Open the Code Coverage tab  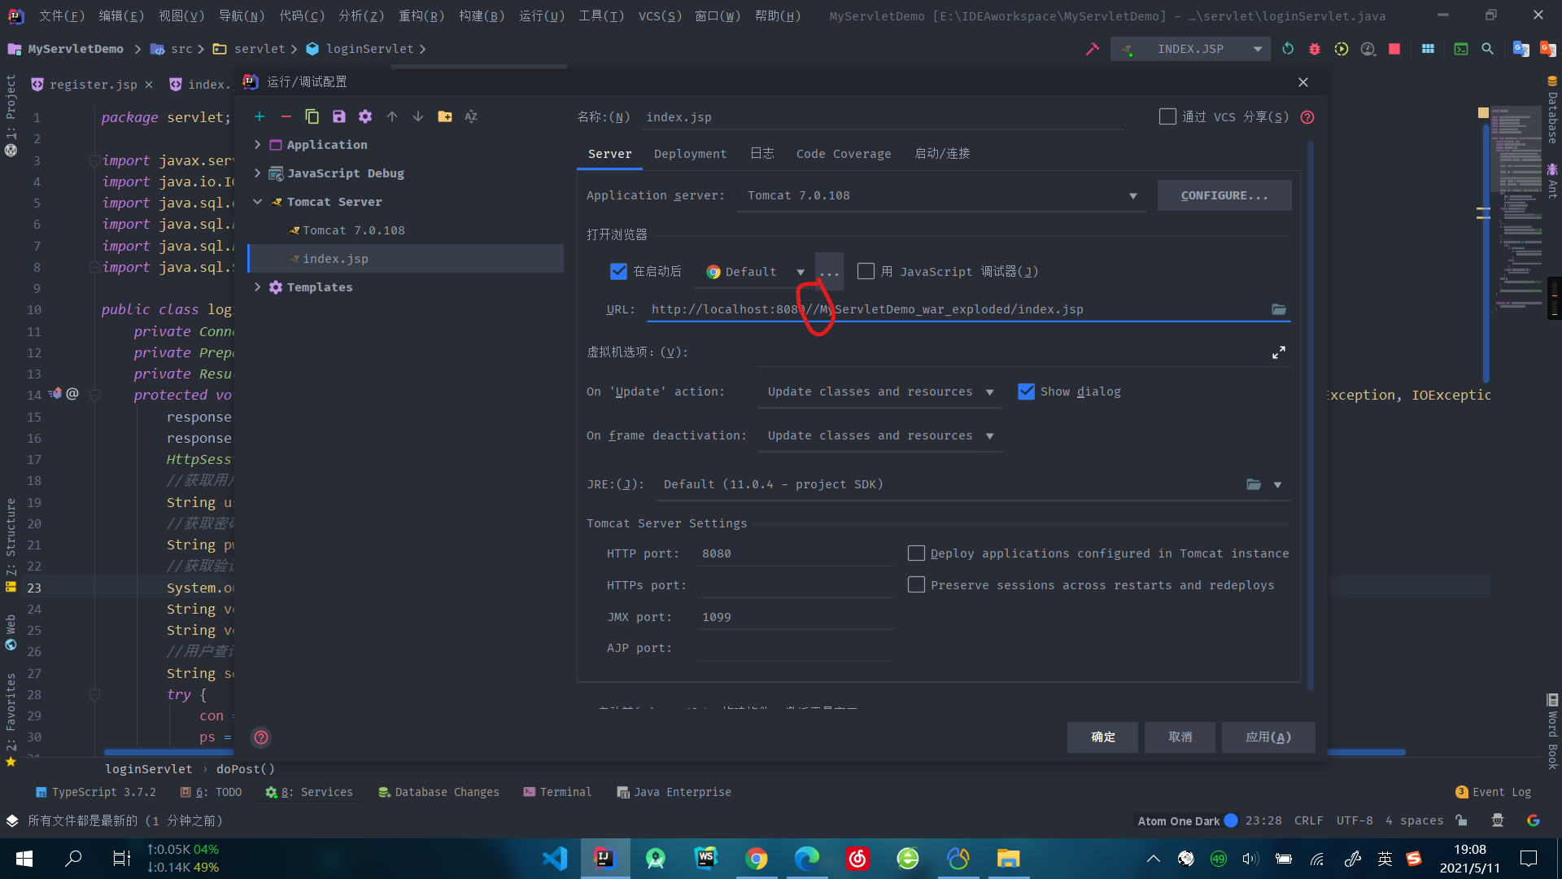click(843, 154)
